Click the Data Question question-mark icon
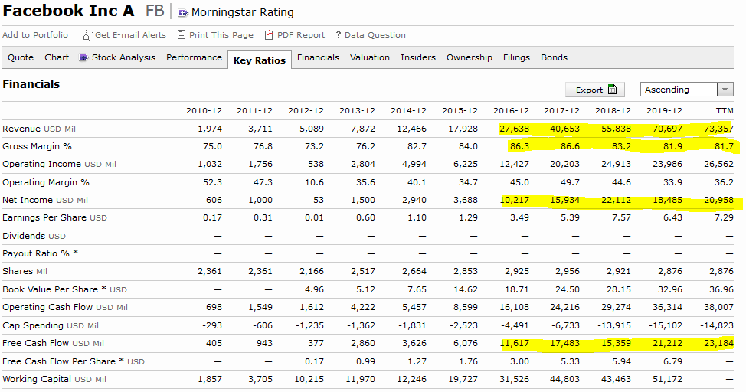This screenshot has width=746, height=392. click(x=339, y=34)
